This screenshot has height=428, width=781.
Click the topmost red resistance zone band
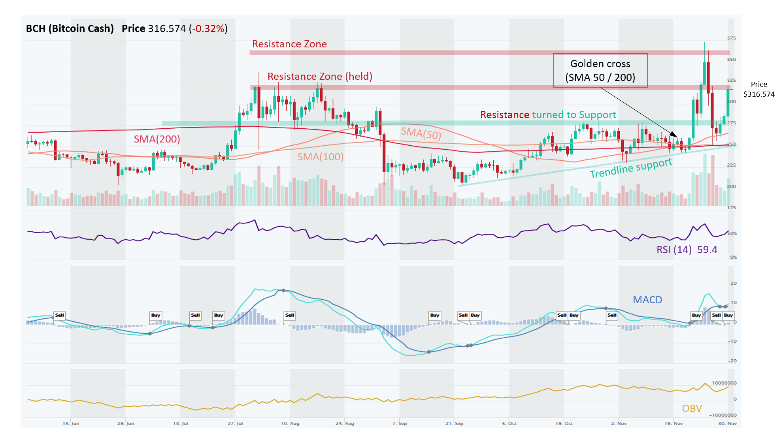click(x=489, y=53)
